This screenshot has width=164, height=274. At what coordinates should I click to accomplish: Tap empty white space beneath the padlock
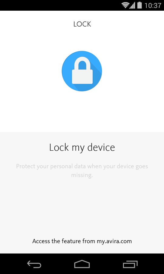click(82, 112)
